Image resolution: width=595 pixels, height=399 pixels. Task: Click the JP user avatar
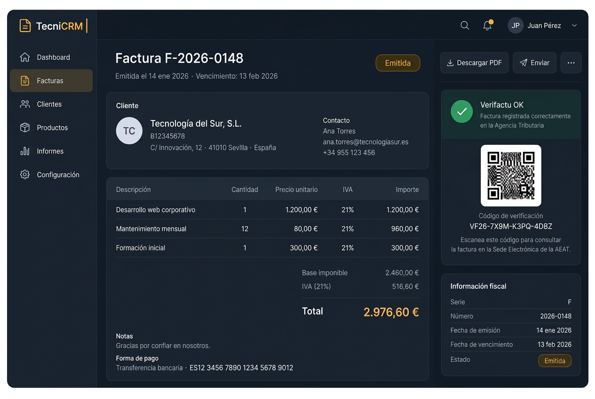point(515,25)
